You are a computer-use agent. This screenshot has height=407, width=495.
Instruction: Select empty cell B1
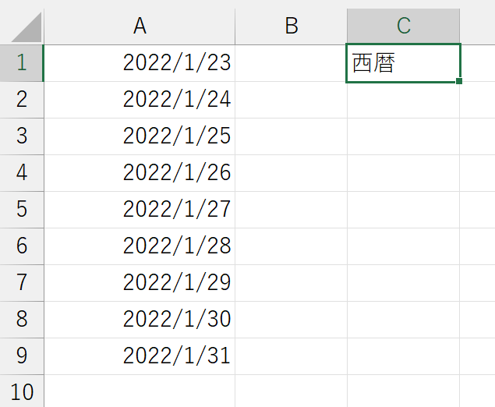(x=291, y=63)
